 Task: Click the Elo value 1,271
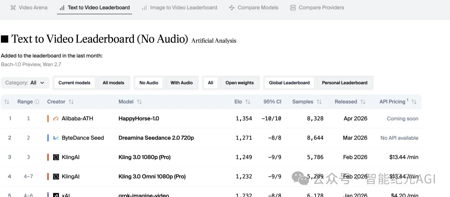[x=244, y=138]
